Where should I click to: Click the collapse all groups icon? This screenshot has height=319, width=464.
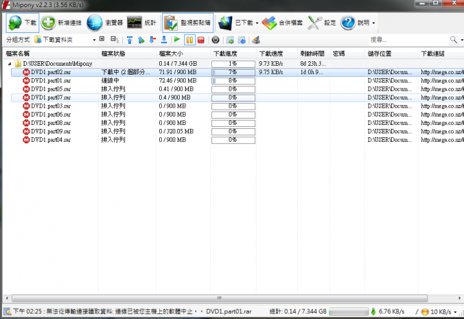pyautogui.click(x=114, y=39)
